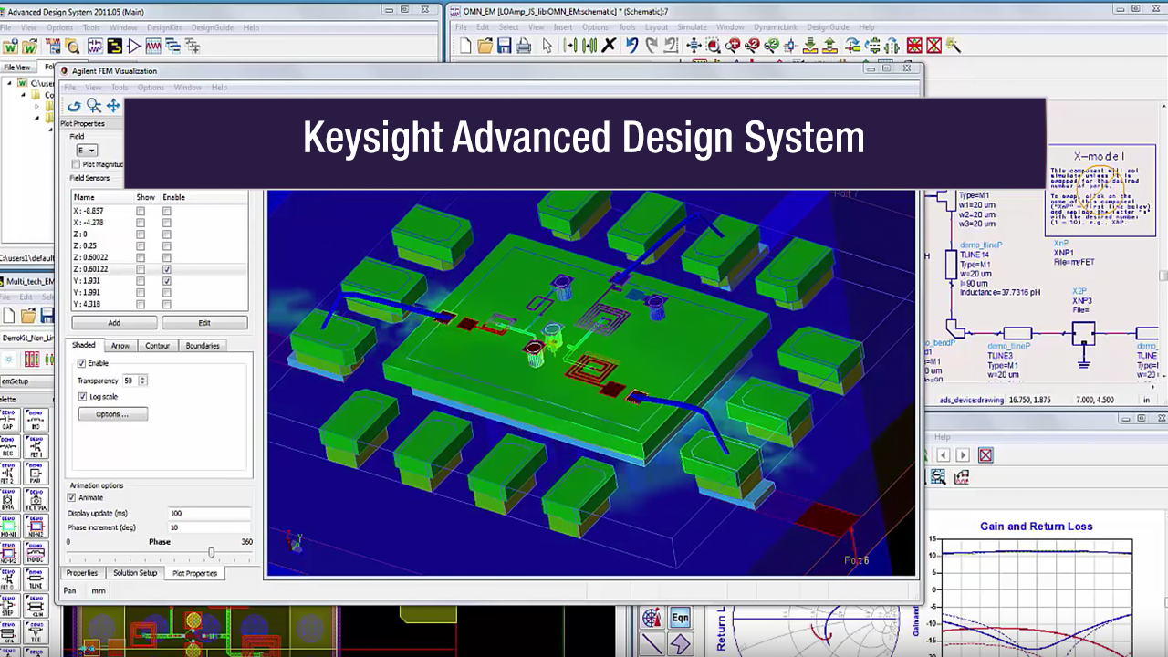Switch to the Contour tab

point(157,346)
